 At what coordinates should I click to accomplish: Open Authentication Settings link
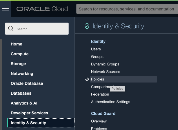point(110,102)
